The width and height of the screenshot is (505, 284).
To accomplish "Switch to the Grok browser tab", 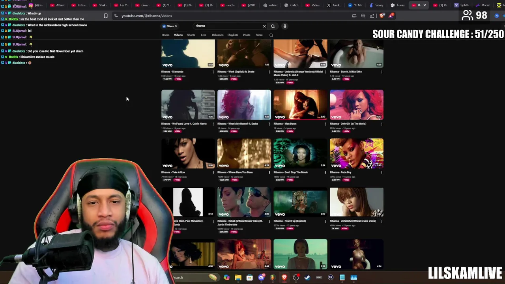I will (334, 5).
